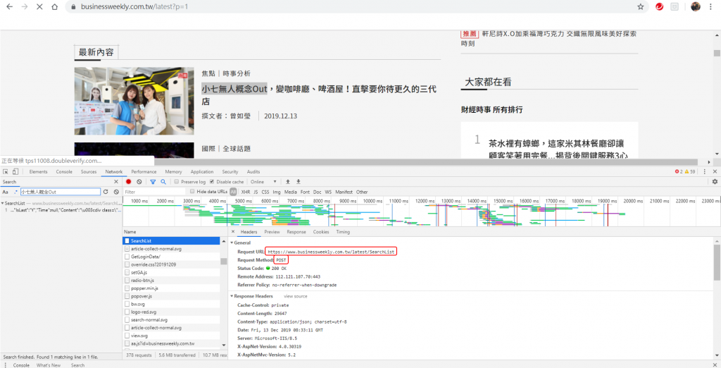This screenshot has height=368, width=721.
Task: Go to browser home page
Action: [55, 7]
